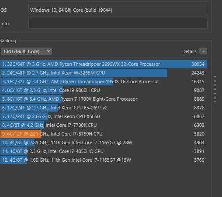The image size is (222, 197).
Task: Select the i7-1165G7 @15W ranking row
Action: pyautogui.click(x=104, y=160)
